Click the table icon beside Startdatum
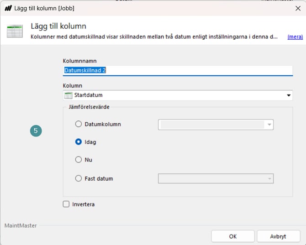The width and height of the screenshot is (306, 245). click(x=68, y=95)
